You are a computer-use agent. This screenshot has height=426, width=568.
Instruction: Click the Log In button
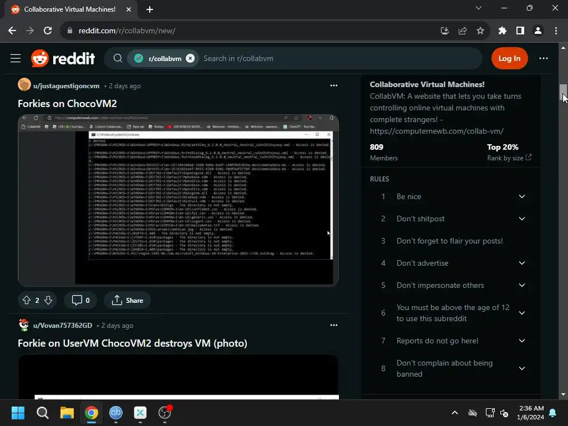(509, 58)
